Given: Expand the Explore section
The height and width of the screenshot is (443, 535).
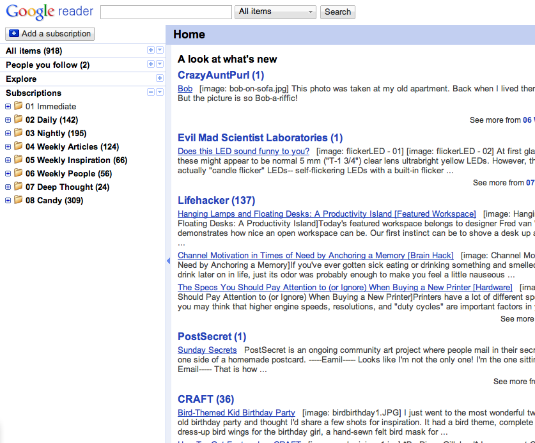Looking at the screenshot, I should (x=160, y=78).
